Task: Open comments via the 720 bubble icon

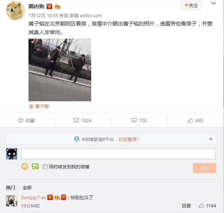Action: [x=134, y=120]
